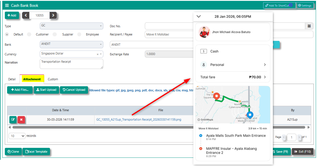
Task: Edit the attachment row with pencil icon
Action: tap(13, 119)
